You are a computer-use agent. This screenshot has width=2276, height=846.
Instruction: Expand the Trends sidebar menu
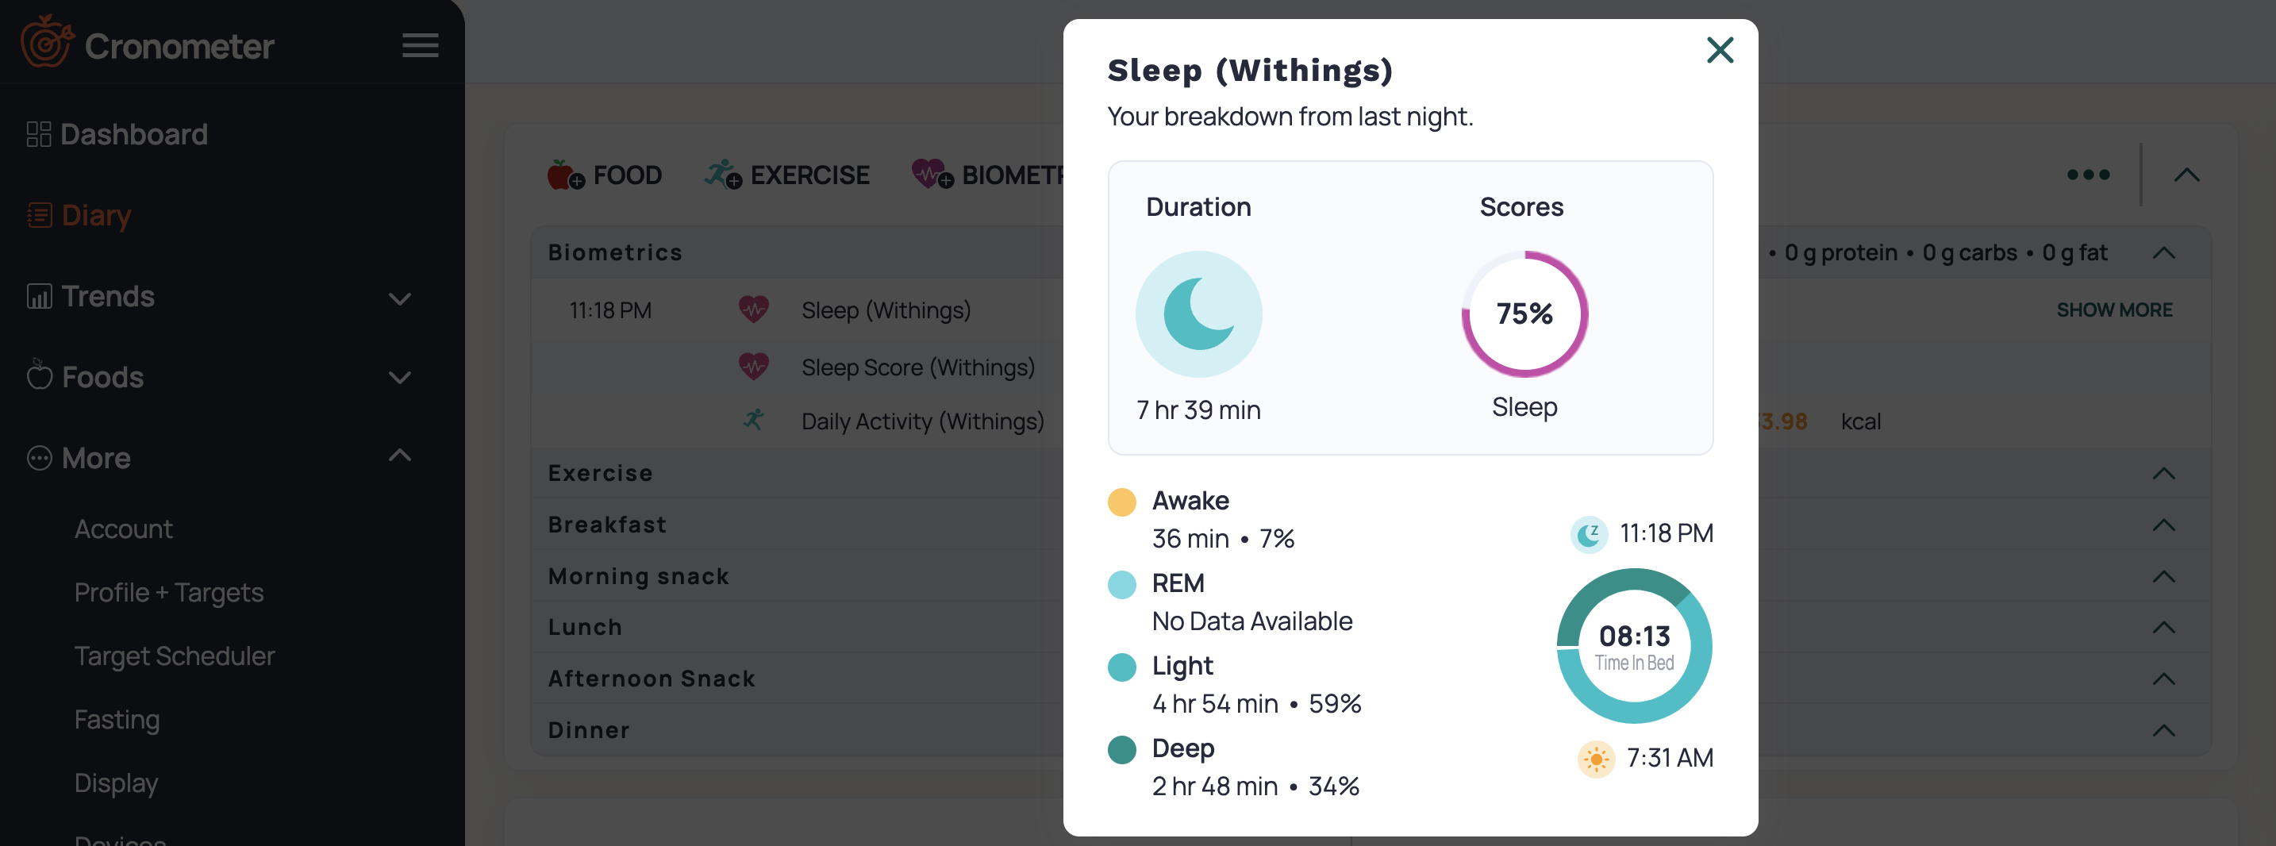(x=399, y=298)
